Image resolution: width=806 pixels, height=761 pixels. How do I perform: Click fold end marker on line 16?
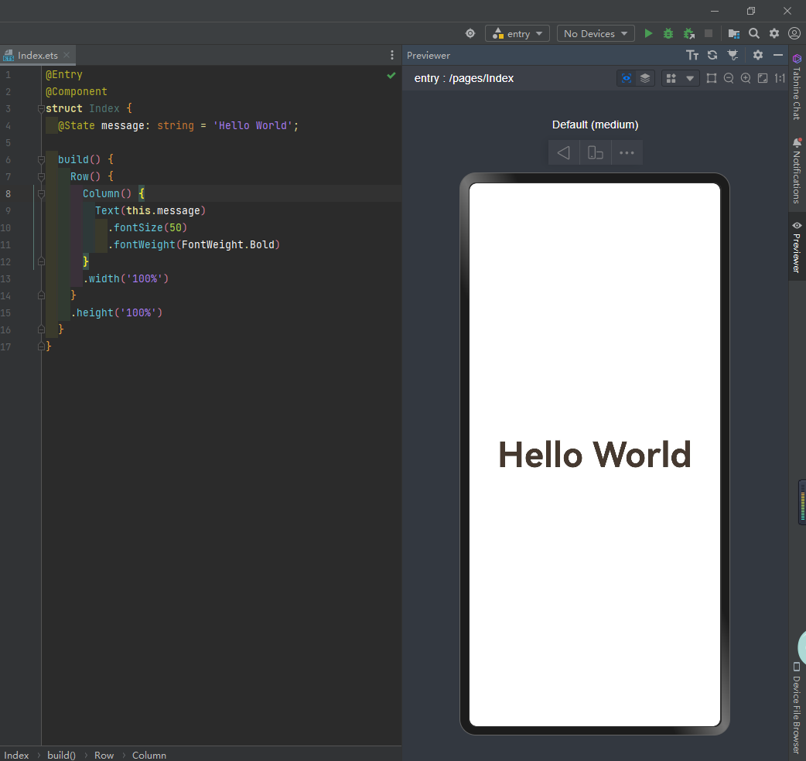[41, 329]
